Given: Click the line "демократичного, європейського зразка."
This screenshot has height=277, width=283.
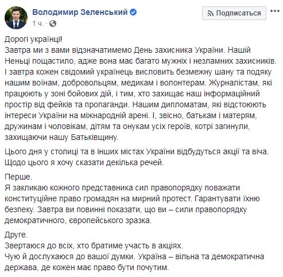Looking at the screenshot, I should point(78,221).
